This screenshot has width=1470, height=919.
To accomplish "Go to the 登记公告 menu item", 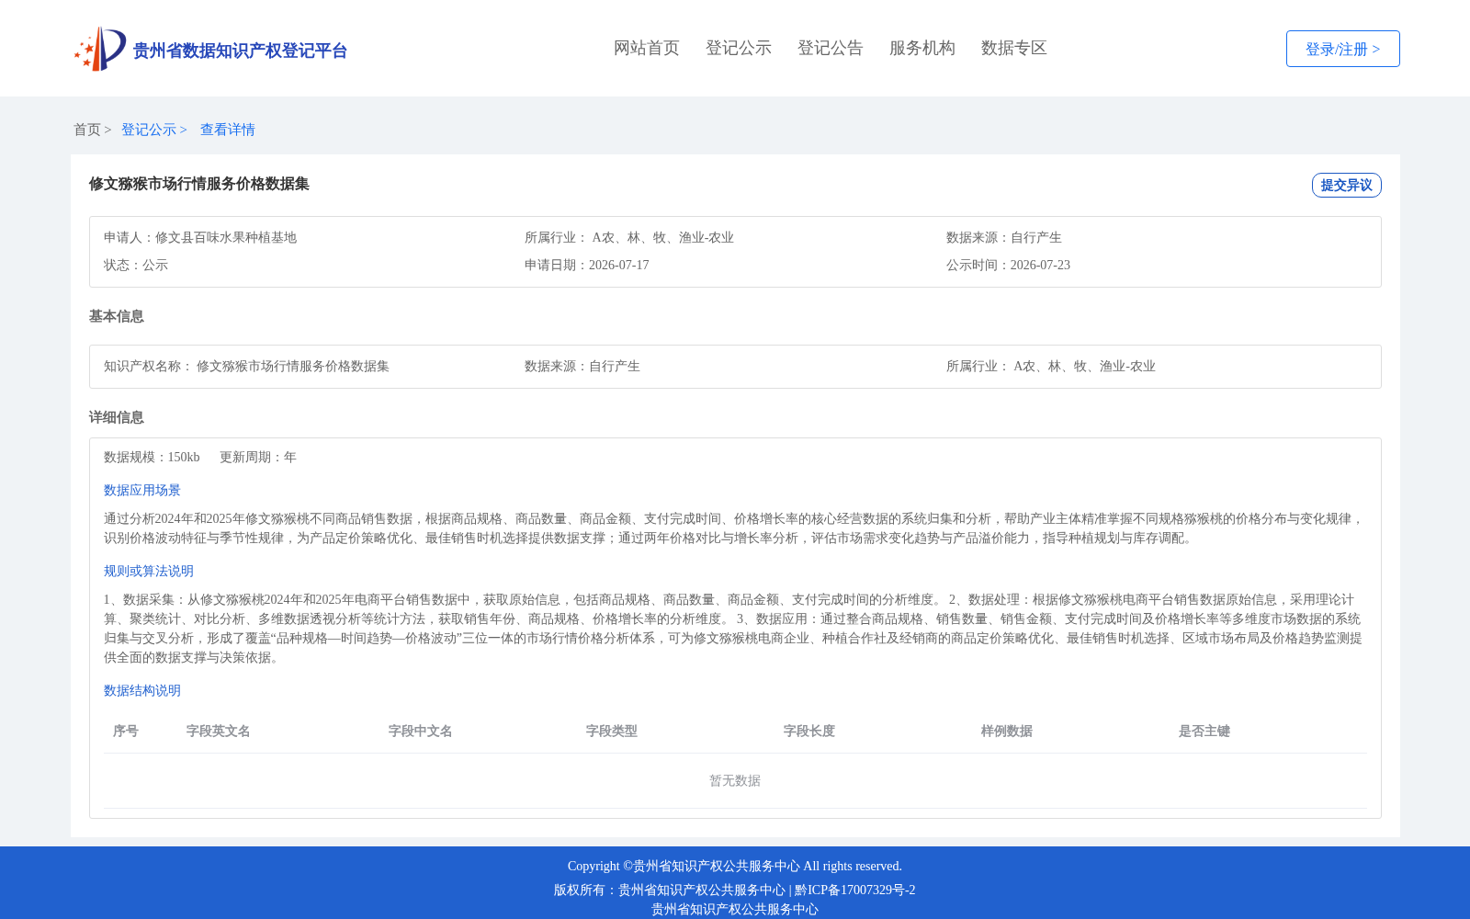I will (831, 48).
